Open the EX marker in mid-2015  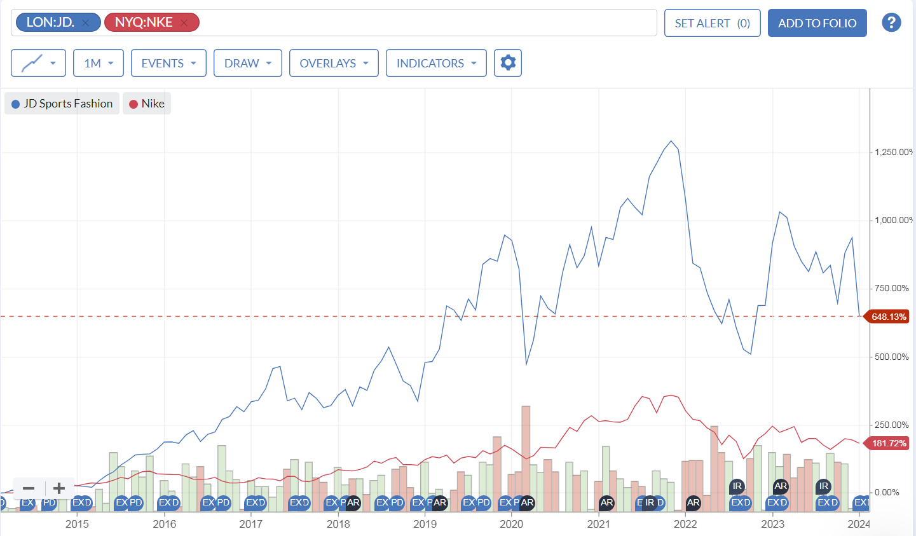pyautogui.click(x=122, y=502)
